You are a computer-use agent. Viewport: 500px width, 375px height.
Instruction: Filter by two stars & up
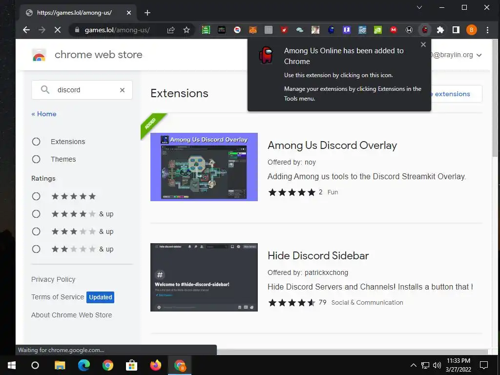tap(36, 249)
